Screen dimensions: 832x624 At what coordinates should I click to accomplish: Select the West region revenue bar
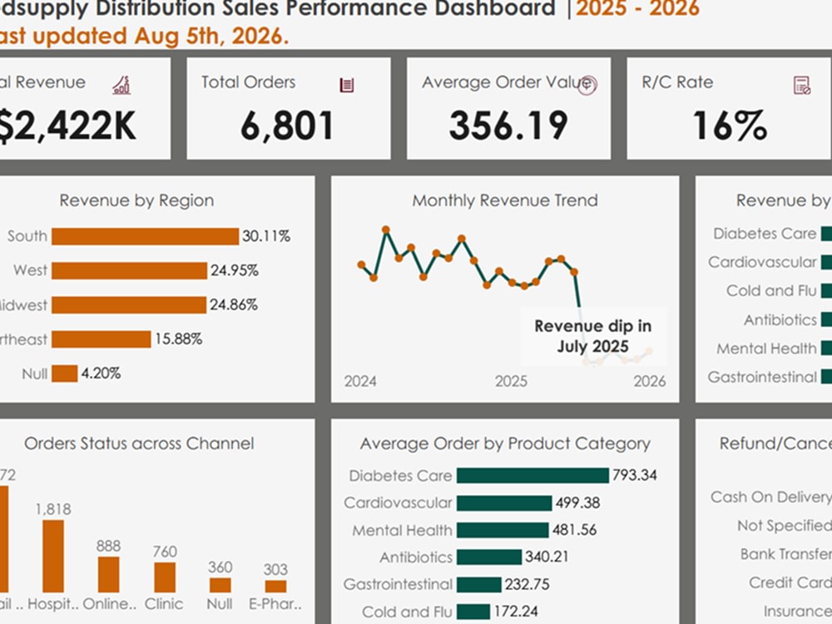coord(130,270)
